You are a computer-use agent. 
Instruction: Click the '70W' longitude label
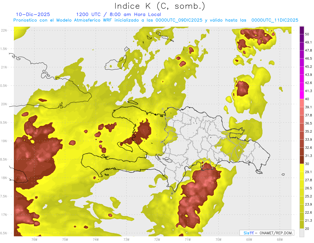pyautogui.click(x=218, y=240)
